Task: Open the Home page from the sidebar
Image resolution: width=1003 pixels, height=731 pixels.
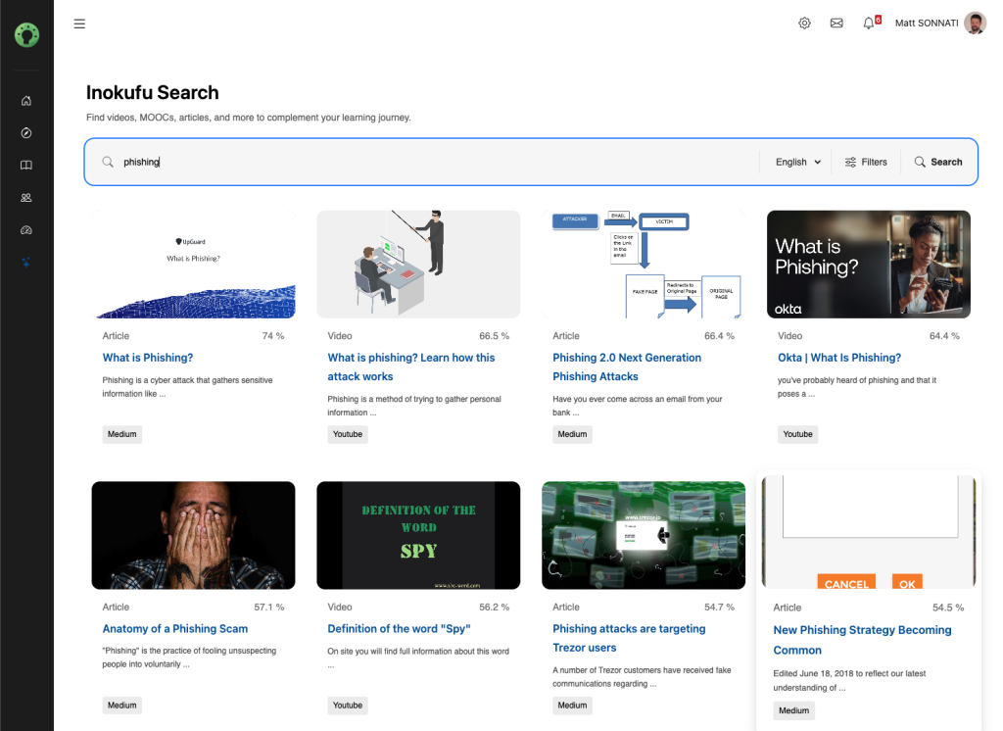Action: pyautogui.click(x=26, y=100)
